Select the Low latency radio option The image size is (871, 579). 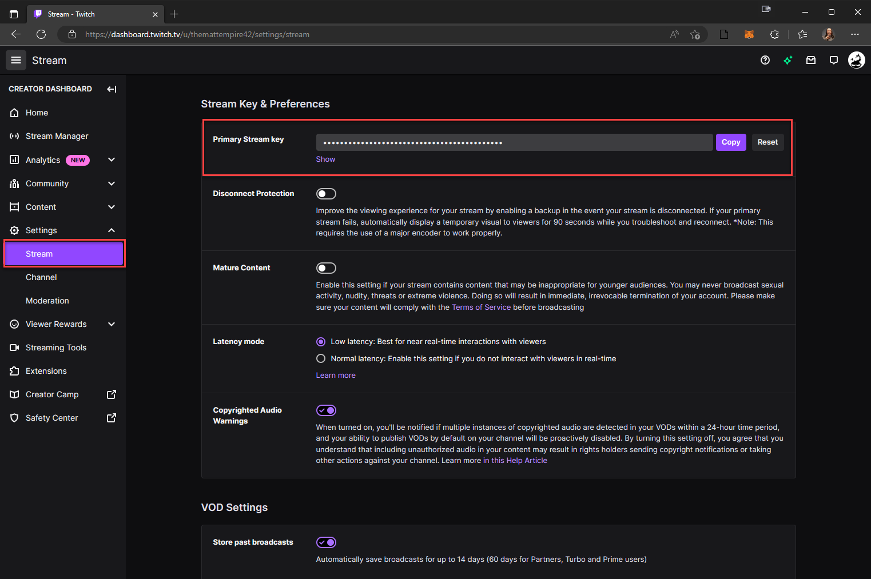(321, 341)
